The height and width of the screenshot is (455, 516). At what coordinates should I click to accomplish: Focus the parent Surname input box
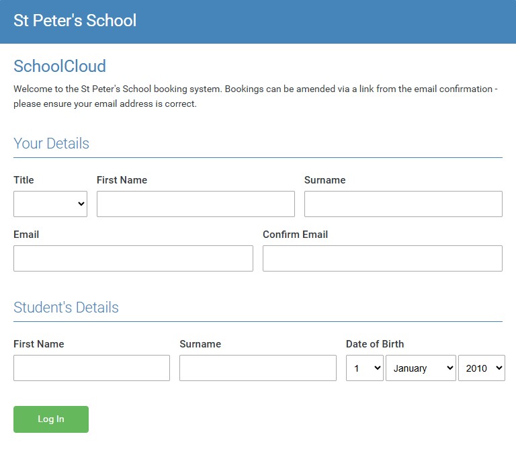pyautogui.click(x=403, y=204)
